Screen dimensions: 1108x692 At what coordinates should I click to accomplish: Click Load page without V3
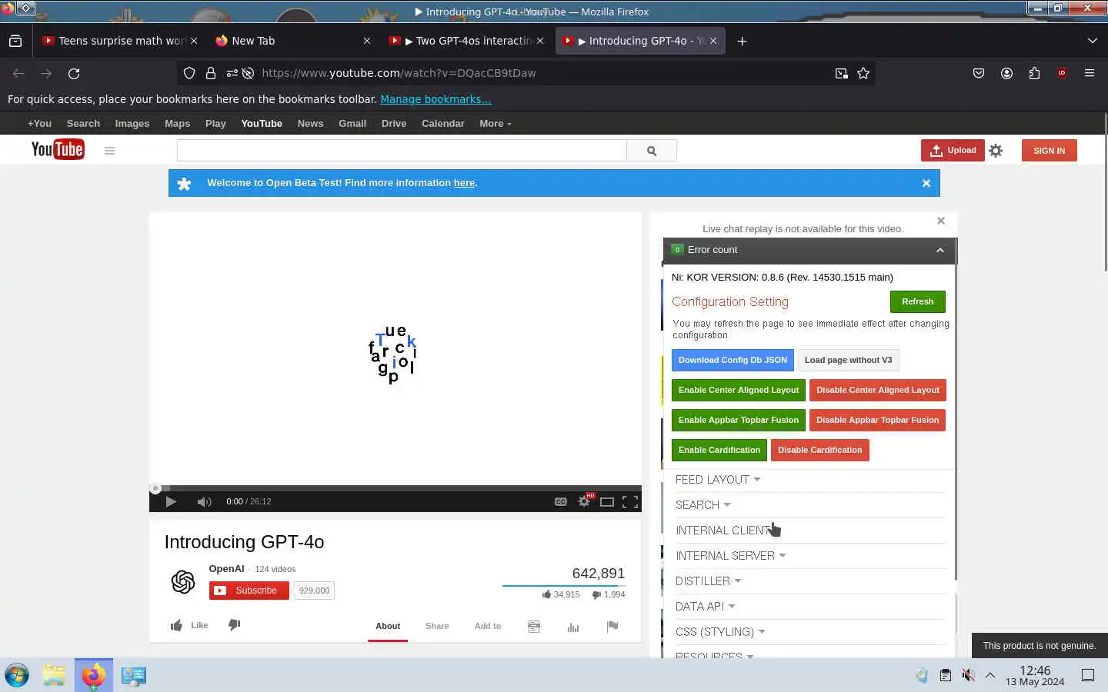[x=848, y=360]
